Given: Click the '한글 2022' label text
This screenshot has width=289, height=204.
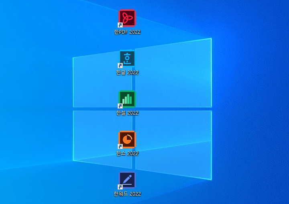Looking at the screenshot, I should [x=127, y=73].
